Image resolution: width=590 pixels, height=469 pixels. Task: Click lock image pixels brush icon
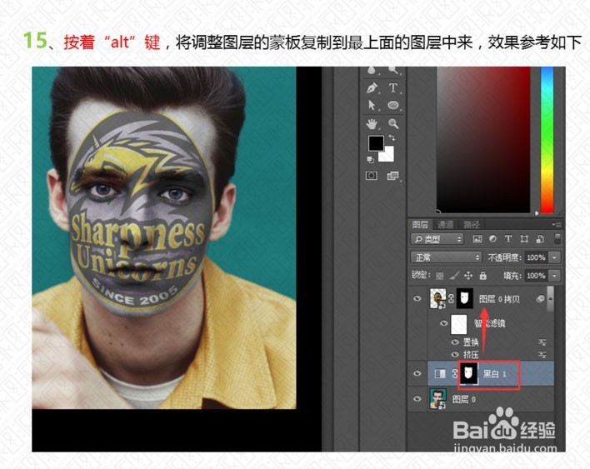point(454,276)
